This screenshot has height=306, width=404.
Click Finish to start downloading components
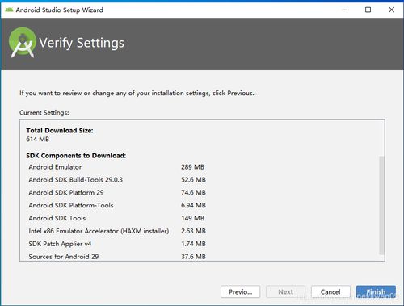(376, 291)
